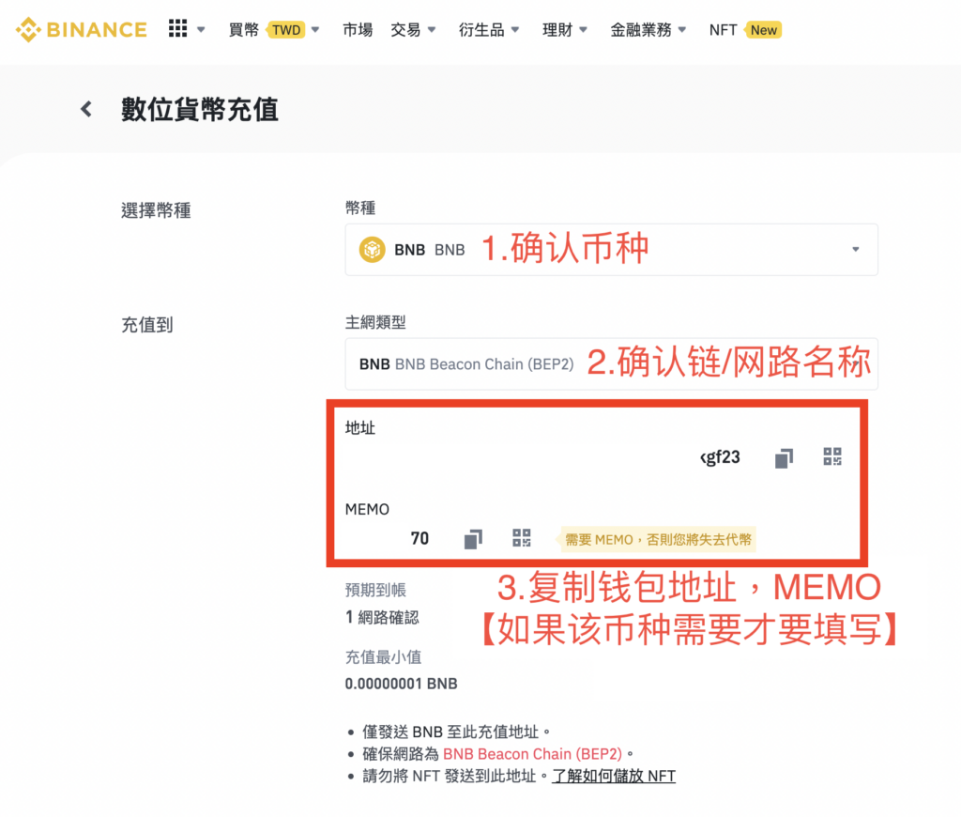The width and height of the screenshot is (961, 817).
Task: Click the 充值到 label
Action: [147, 325]
